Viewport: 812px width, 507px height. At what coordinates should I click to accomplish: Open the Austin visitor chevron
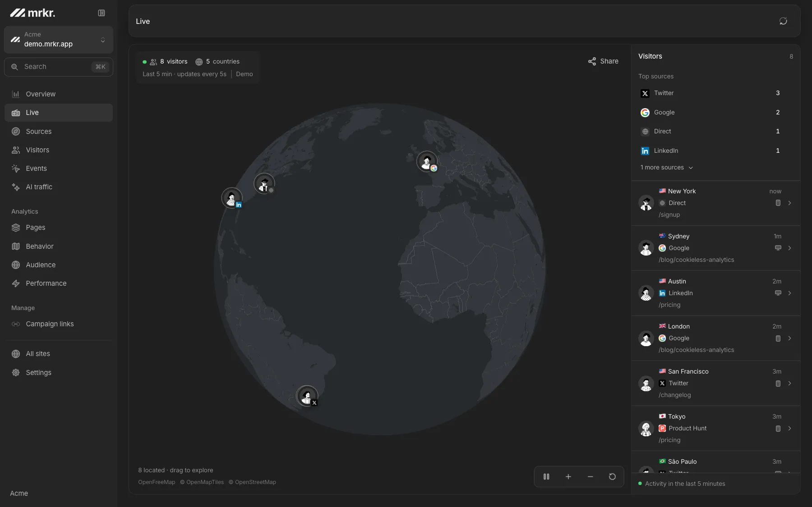[789, 293]
